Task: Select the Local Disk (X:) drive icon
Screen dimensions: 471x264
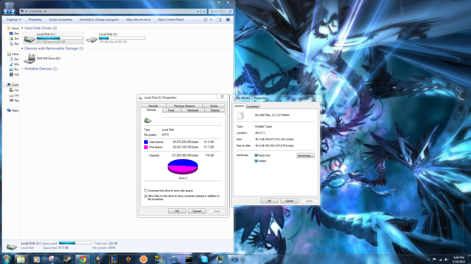Action: tap(92, 39)
